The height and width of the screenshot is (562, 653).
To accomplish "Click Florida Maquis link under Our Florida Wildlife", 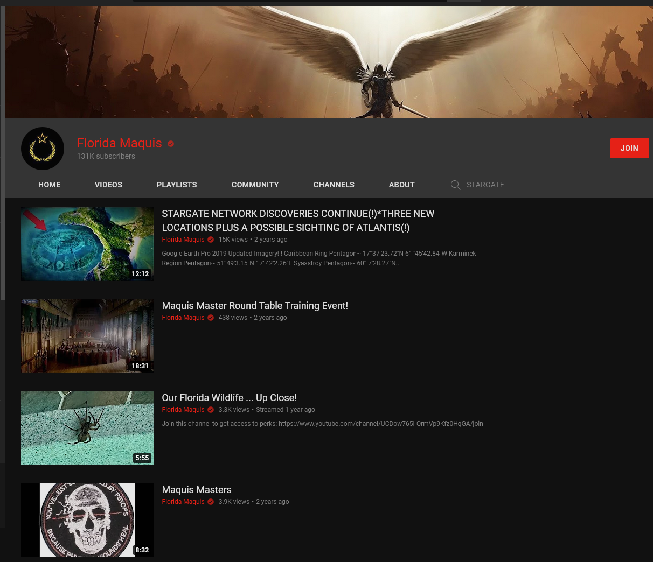I will (183, 410).
